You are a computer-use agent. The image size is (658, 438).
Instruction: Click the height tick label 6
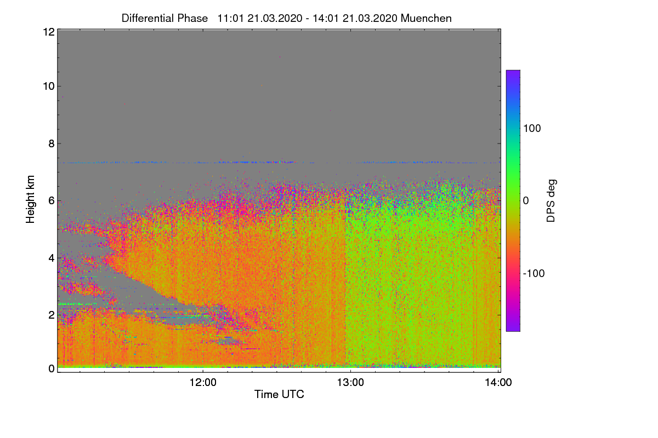(52, 201)
